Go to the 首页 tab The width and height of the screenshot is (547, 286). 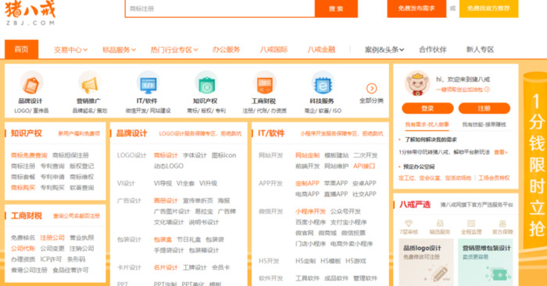(x=21, y=49)
